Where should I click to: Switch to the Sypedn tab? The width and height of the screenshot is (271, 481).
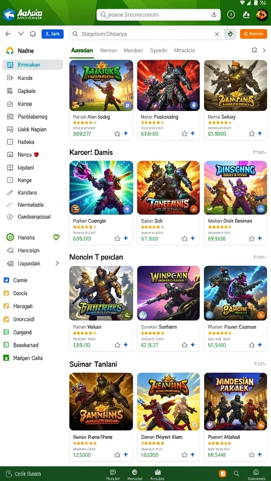pos(159,50)
